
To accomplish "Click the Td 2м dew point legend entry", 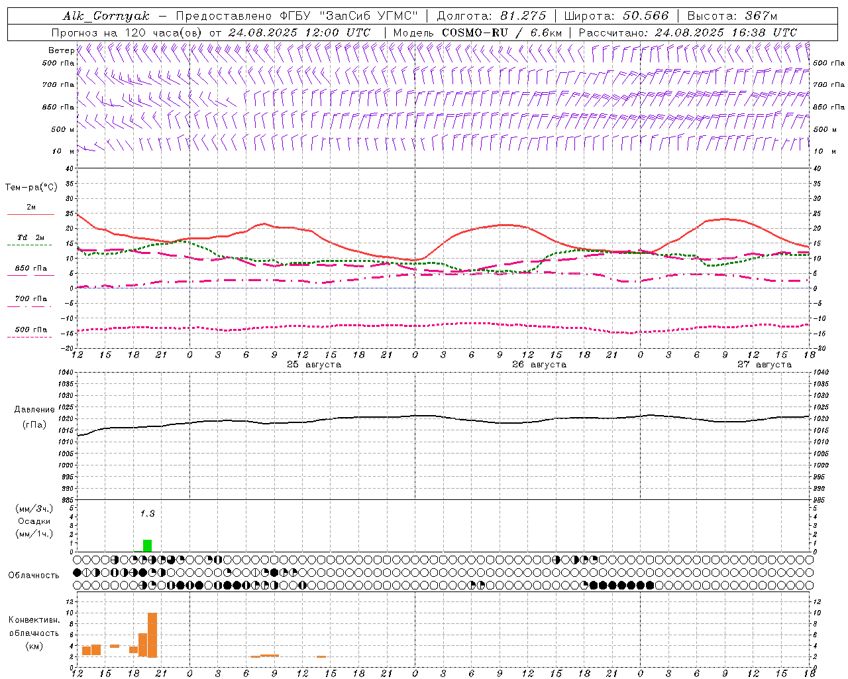I will 31,237.
